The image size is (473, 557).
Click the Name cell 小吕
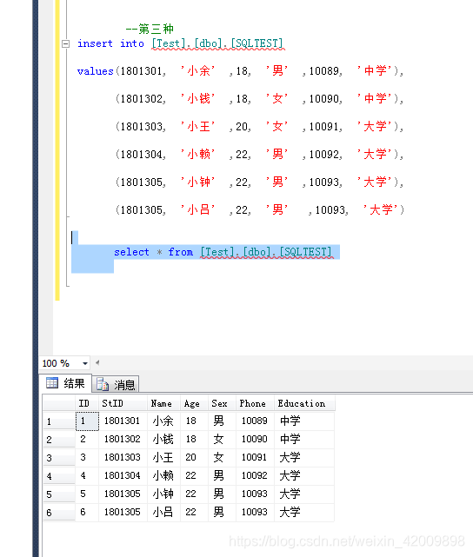click(x=163, y=512)
